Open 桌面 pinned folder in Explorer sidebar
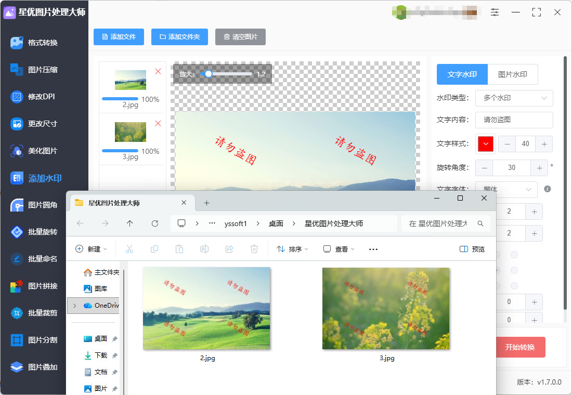The width and height of the screenshot is (572, 395). point(96,339)
